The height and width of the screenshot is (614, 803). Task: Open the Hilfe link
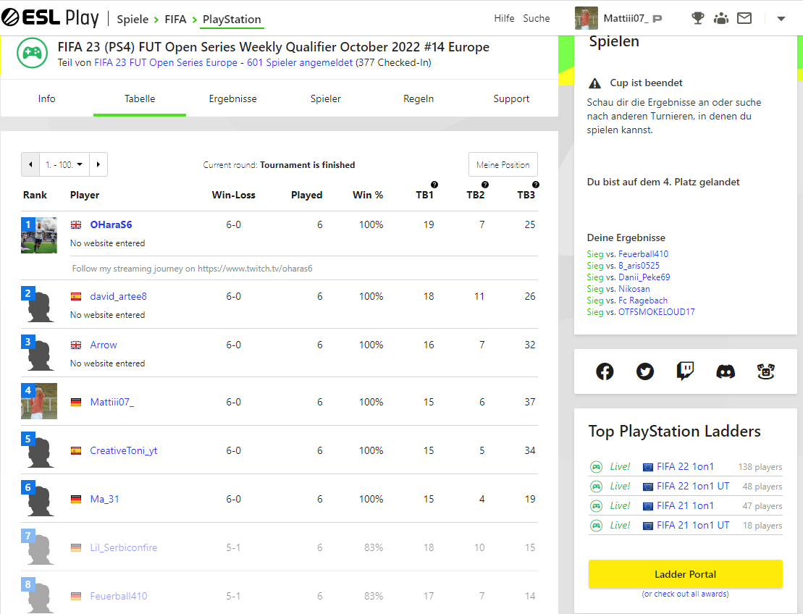coord(504,18)
